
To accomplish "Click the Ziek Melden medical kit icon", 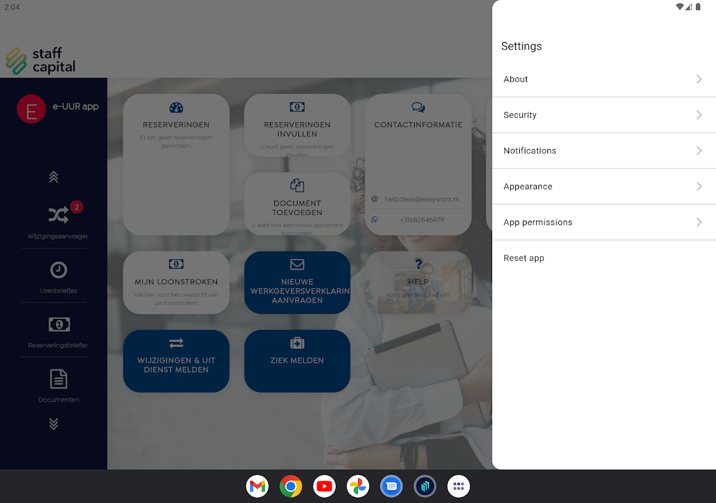I will 297,343.
